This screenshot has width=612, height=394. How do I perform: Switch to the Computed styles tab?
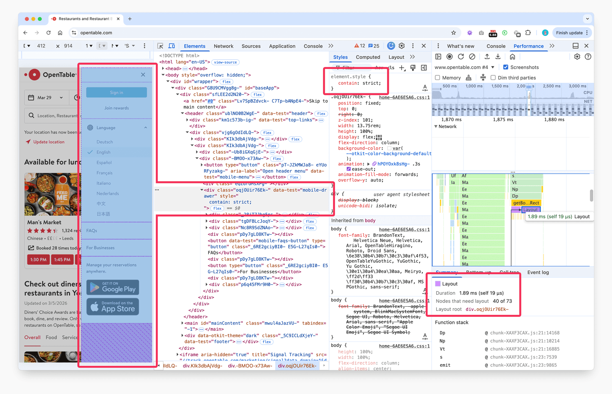point(368,57)
